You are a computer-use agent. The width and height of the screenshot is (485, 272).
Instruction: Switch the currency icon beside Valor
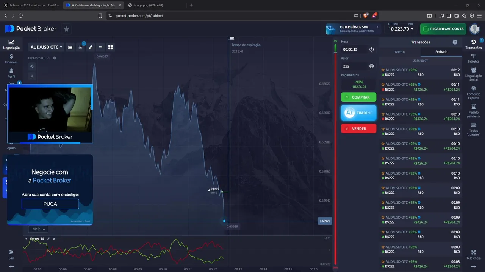(371, 66)
